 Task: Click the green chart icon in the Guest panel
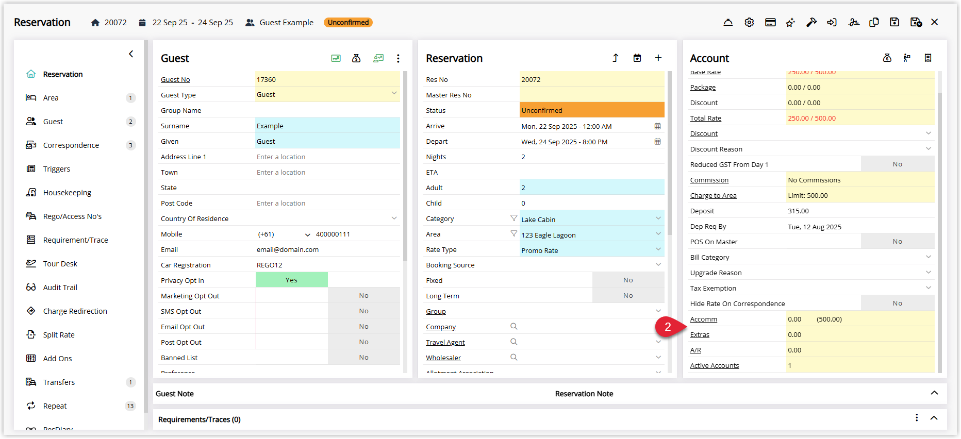378,58
